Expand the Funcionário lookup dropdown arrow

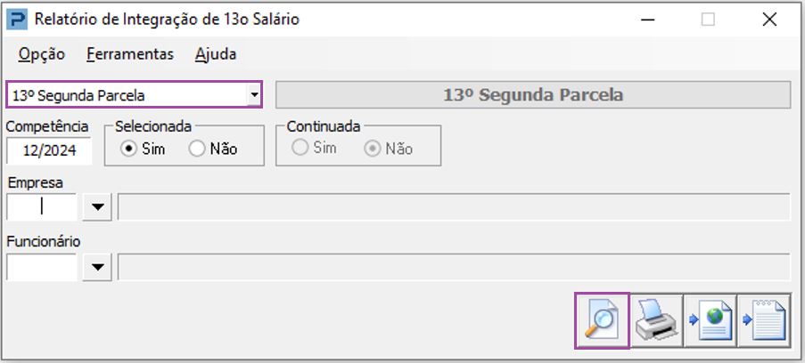pyautogui.click(x=97, y=267)
